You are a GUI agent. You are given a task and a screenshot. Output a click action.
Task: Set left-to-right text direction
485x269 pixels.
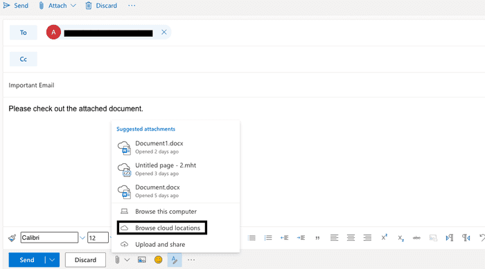[450, 238]
